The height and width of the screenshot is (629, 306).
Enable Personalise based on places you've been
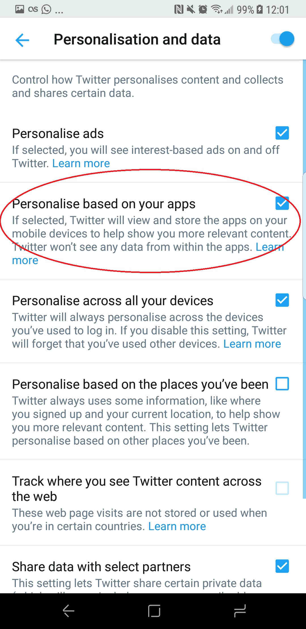[282, 384]
